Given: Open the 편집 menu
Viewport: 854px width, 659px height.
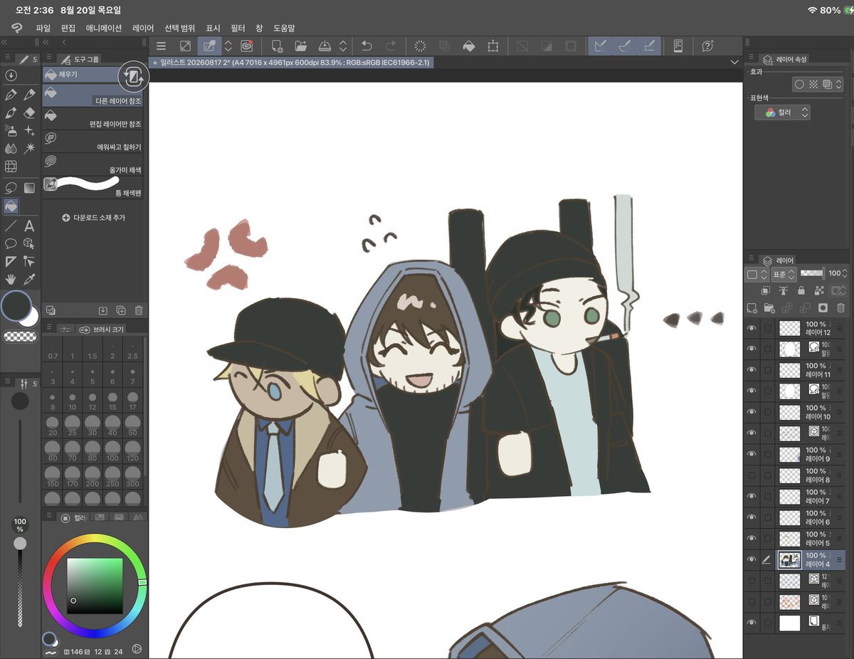Looking at the screenshot, I should pyautogui.click(x=68, y=28).
